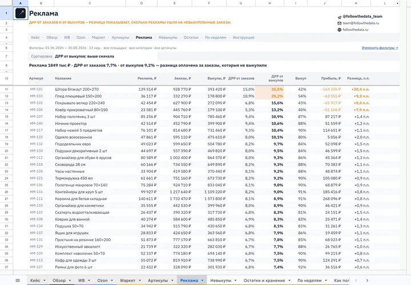
Task: Click the dashboard logo icon in cell A1
Action: point(21,13)
